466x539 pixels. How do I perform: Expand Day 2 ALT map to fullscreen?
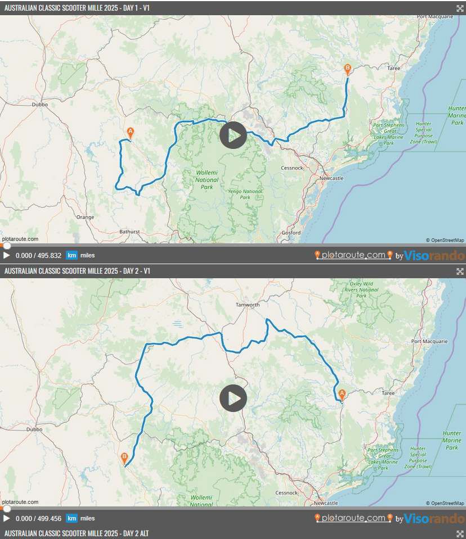pyautogui.click(x=459, y=533)
